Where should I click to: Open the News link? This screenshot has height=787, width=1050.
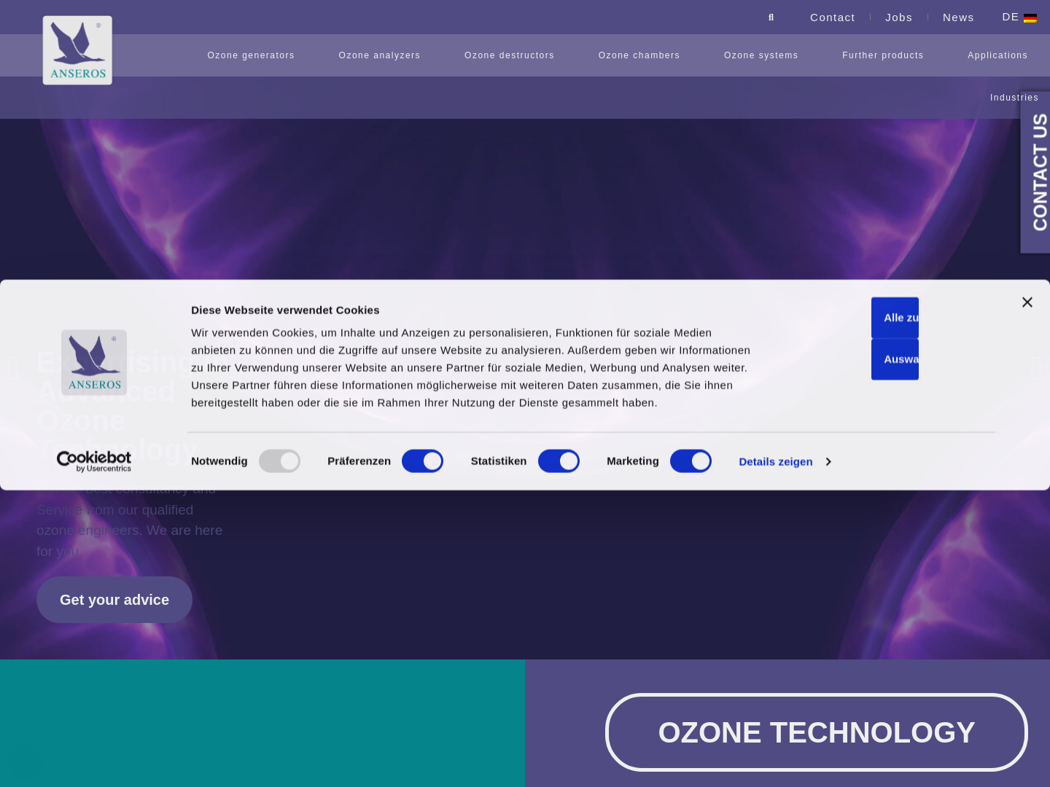[958, 17]
